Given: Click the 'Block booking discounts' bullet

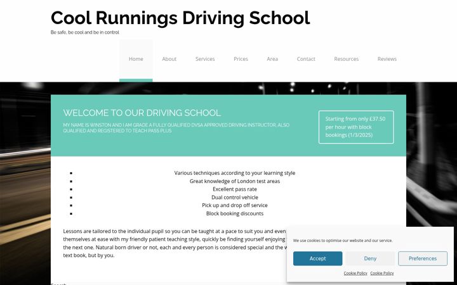Looking at the screenshot, I should coord(235,213).
